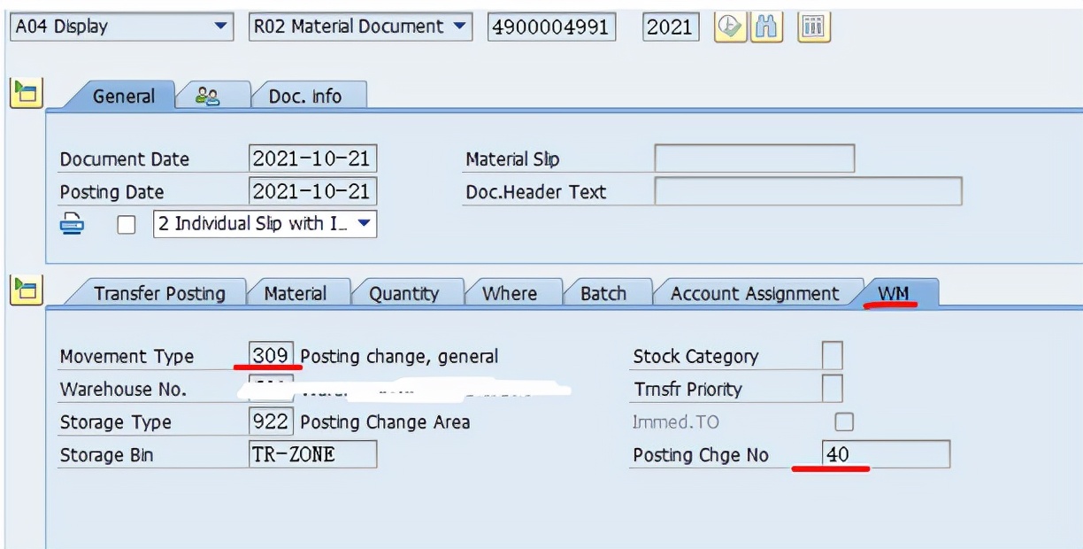Select the Transfer Posting tab
Viewport: 1083px width, 549px height.
(x=159, y=293)
